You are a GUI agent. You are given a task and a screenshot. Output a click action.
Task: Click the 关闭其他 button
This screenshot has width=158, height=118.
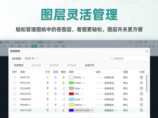pyautogui.click(x=72, y=65)
